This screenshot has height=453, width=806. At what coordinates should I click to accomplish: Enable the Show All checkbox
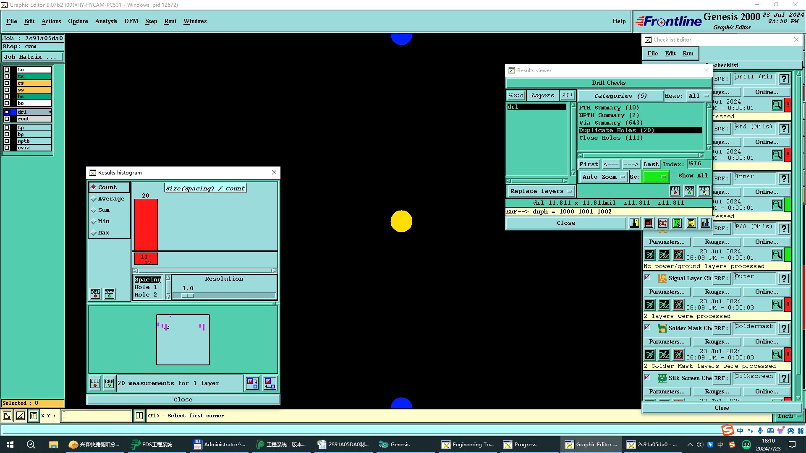pyautogui.click(x=675, y=176)
